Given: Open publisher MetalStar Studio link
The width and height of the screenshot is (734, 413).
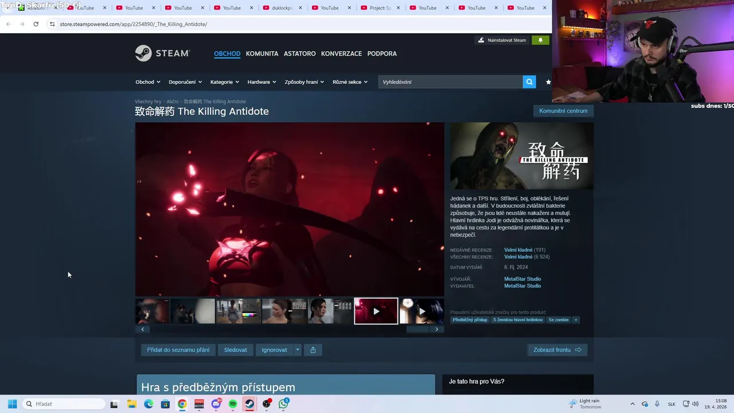Looking at the screenshot, I should pyautogui.click(x=522, y=286).
